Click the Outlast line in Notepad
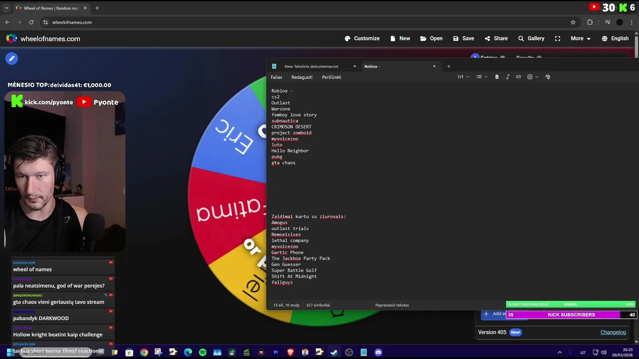639x359 pixels. tap(281, 103)
